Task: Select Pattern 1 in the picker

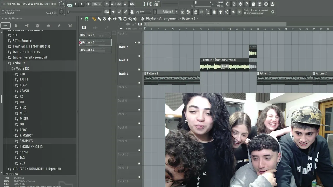Action: click(x=95, y=35)
